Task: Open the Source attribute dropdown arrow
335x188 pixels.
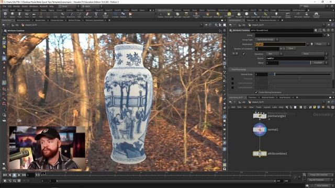Action: [326, 58]
